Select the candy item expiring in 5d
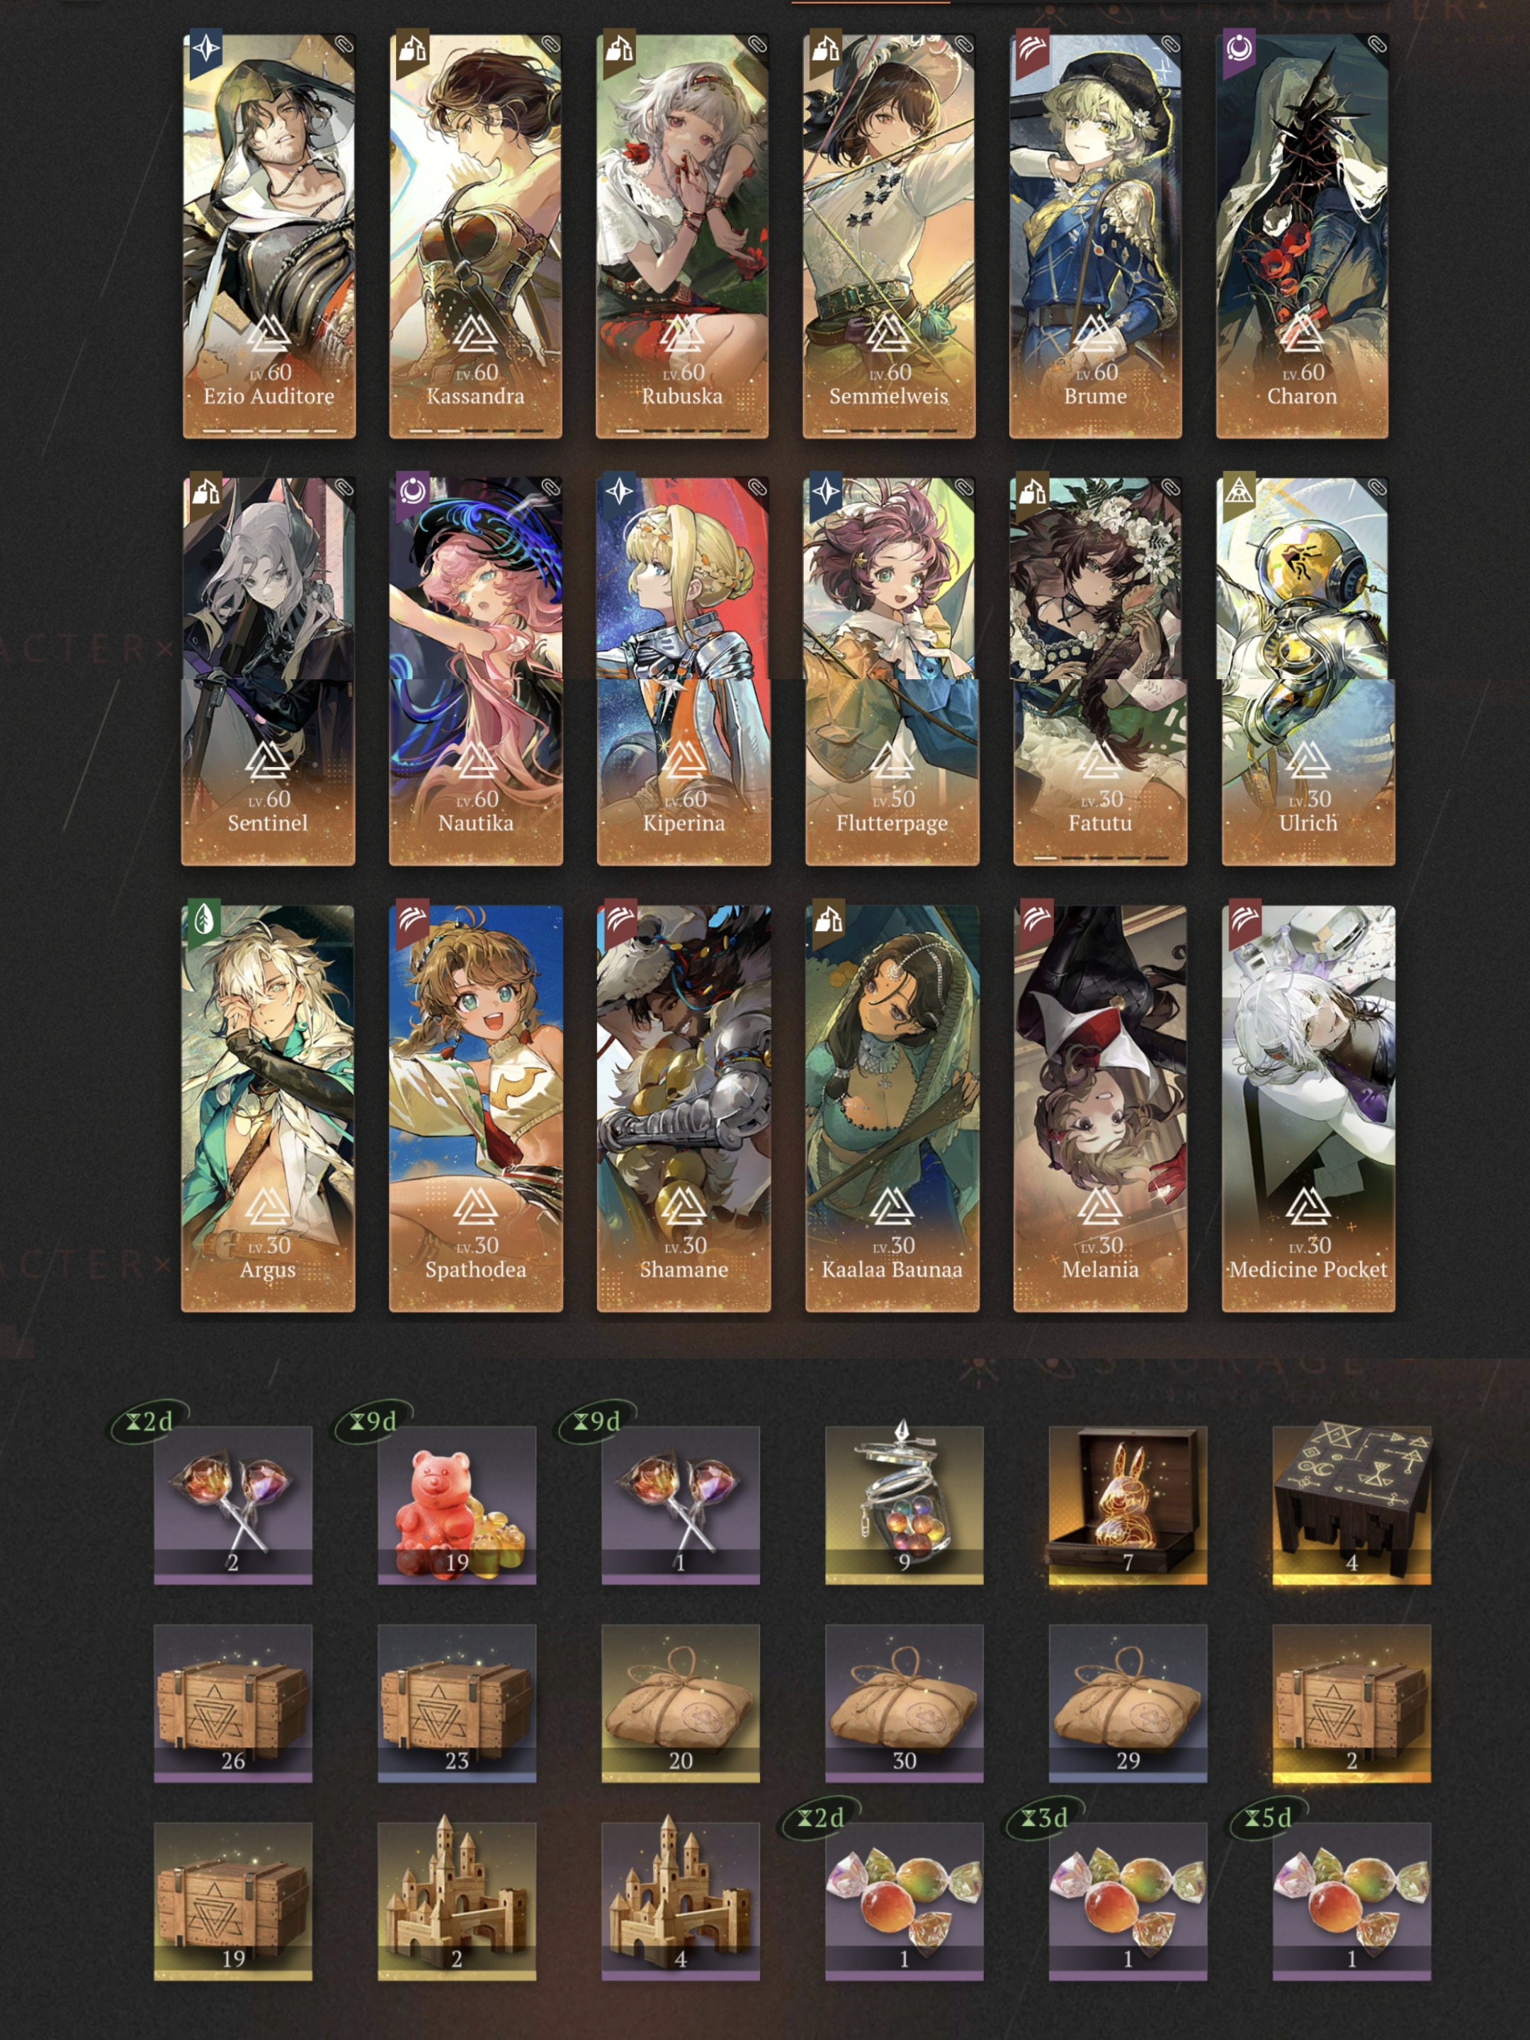The height and width of the screenshot is (2040, 1530). [x=1351, y=1900]
